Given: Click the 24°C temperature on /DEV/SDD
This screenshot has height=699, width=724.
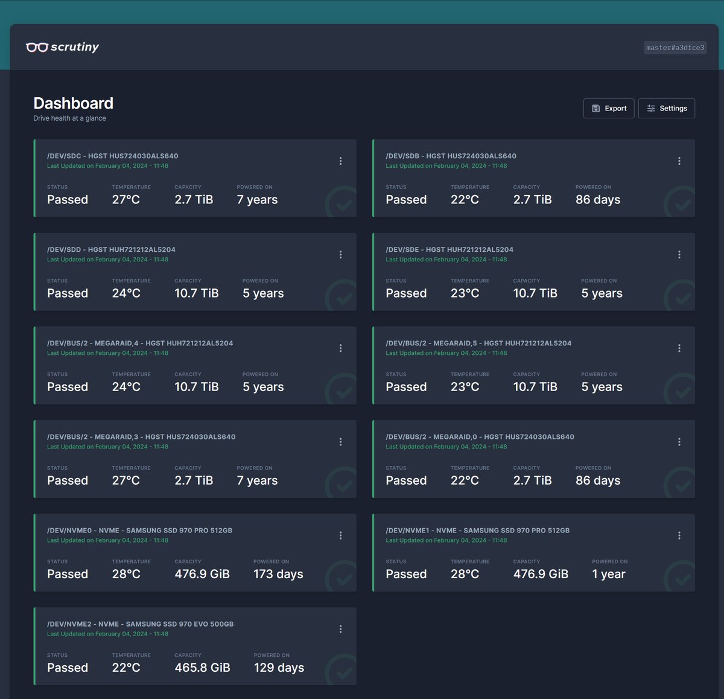Looking at the screenshot, I should 126,293.
